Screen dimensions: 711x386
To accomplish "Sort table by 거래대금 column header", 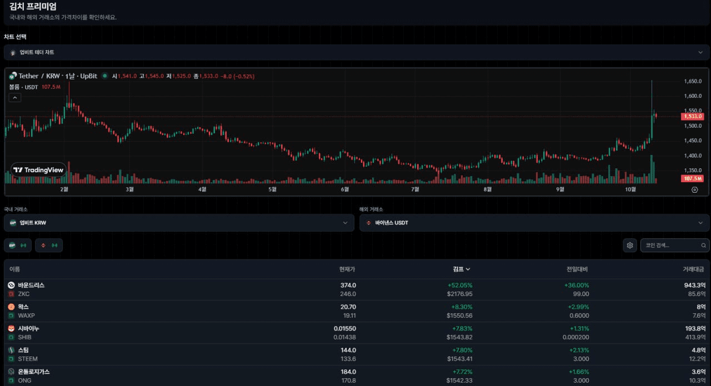I will 693,269.
